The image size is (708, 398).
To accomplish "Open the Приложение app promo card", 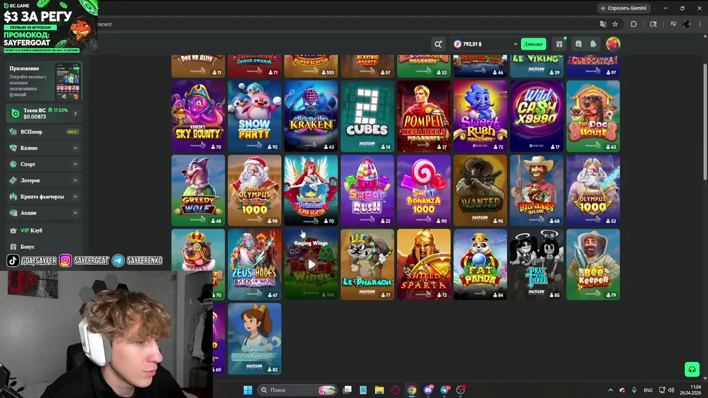I will click(x=44, y=81).
